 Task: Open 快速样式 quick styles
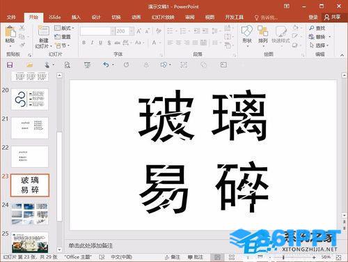280,36
